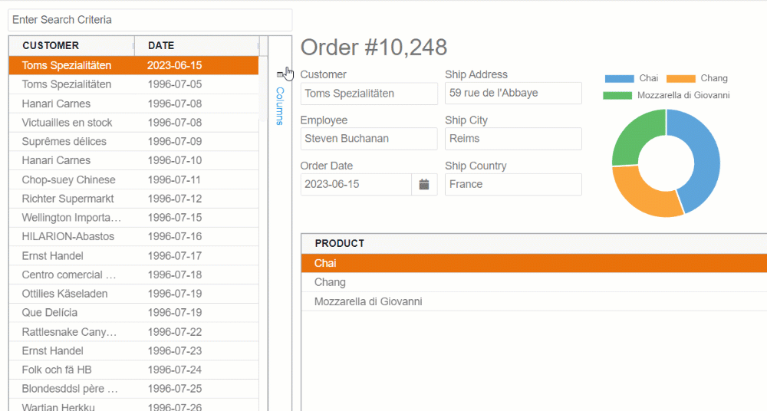Open the Order Date calendar picker icon
The height and width of the screenshot is (411, 767).
[x=424, y=185]
